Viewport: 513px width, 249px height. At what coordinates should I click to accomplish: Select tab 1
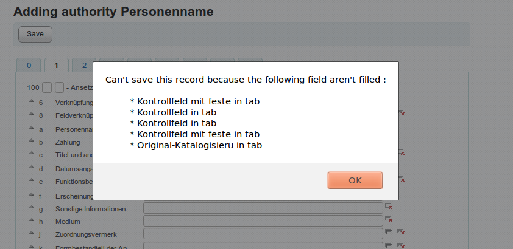(x=56, y=66)
